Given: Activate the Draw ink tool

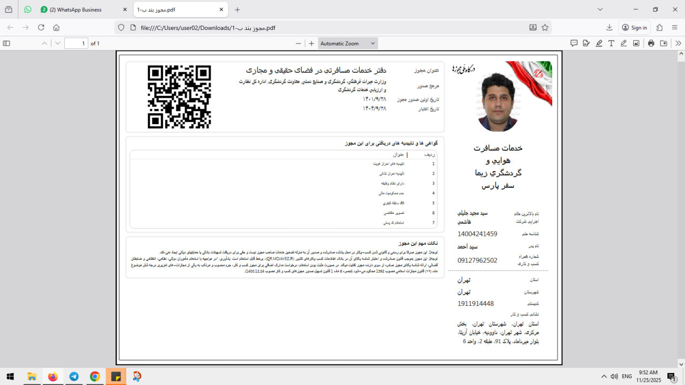Looking at the screenshot, I should coord(623,43).
